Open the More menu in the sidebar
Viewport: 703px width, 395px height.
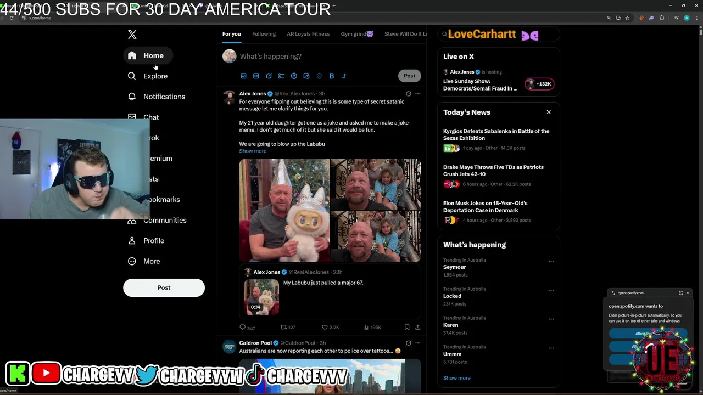[x=144, y=261]
